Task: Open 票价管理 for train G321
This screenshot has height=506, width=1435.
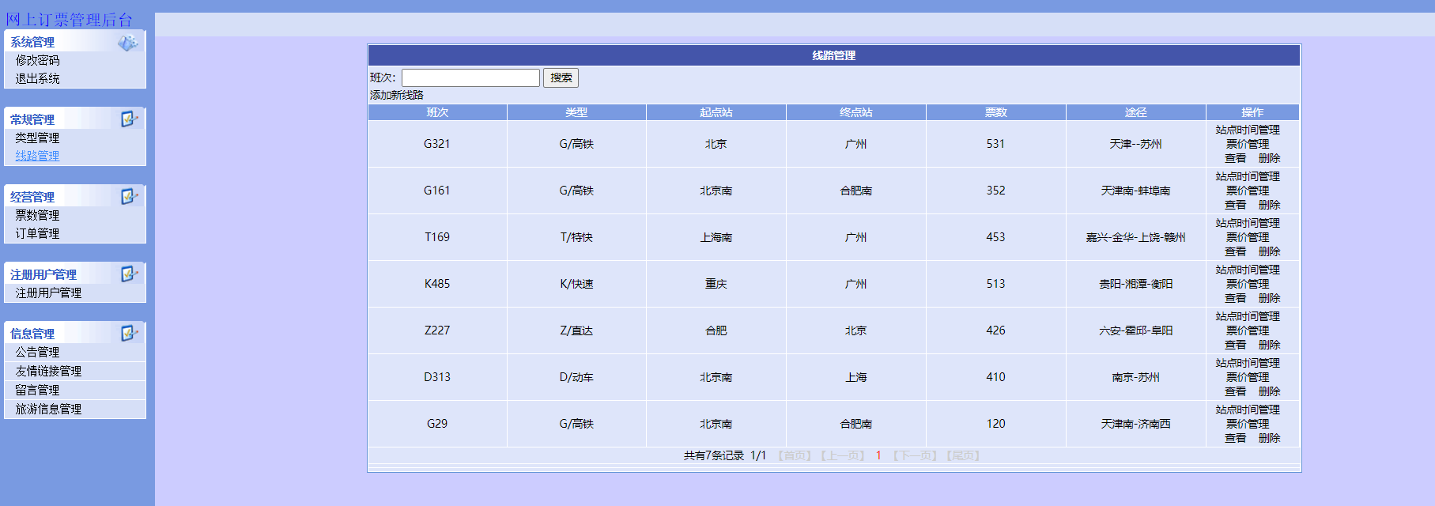Action: tap(1248, 144)
